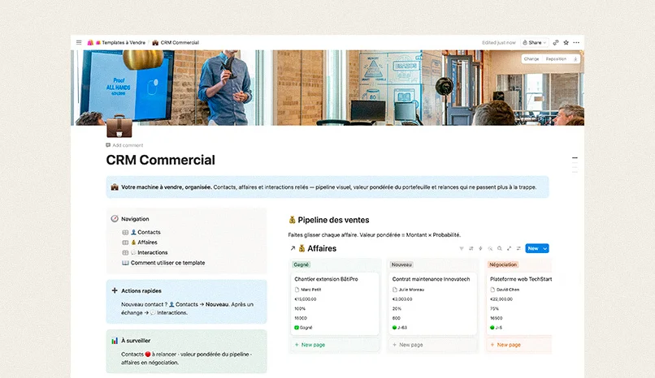Sort the Affaires board
Screen dimensions: 655x378
pos(471,248)
